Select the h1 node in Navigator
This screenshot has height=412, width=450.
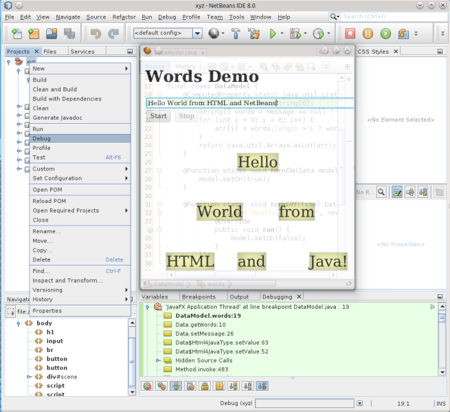coord(50,332)
